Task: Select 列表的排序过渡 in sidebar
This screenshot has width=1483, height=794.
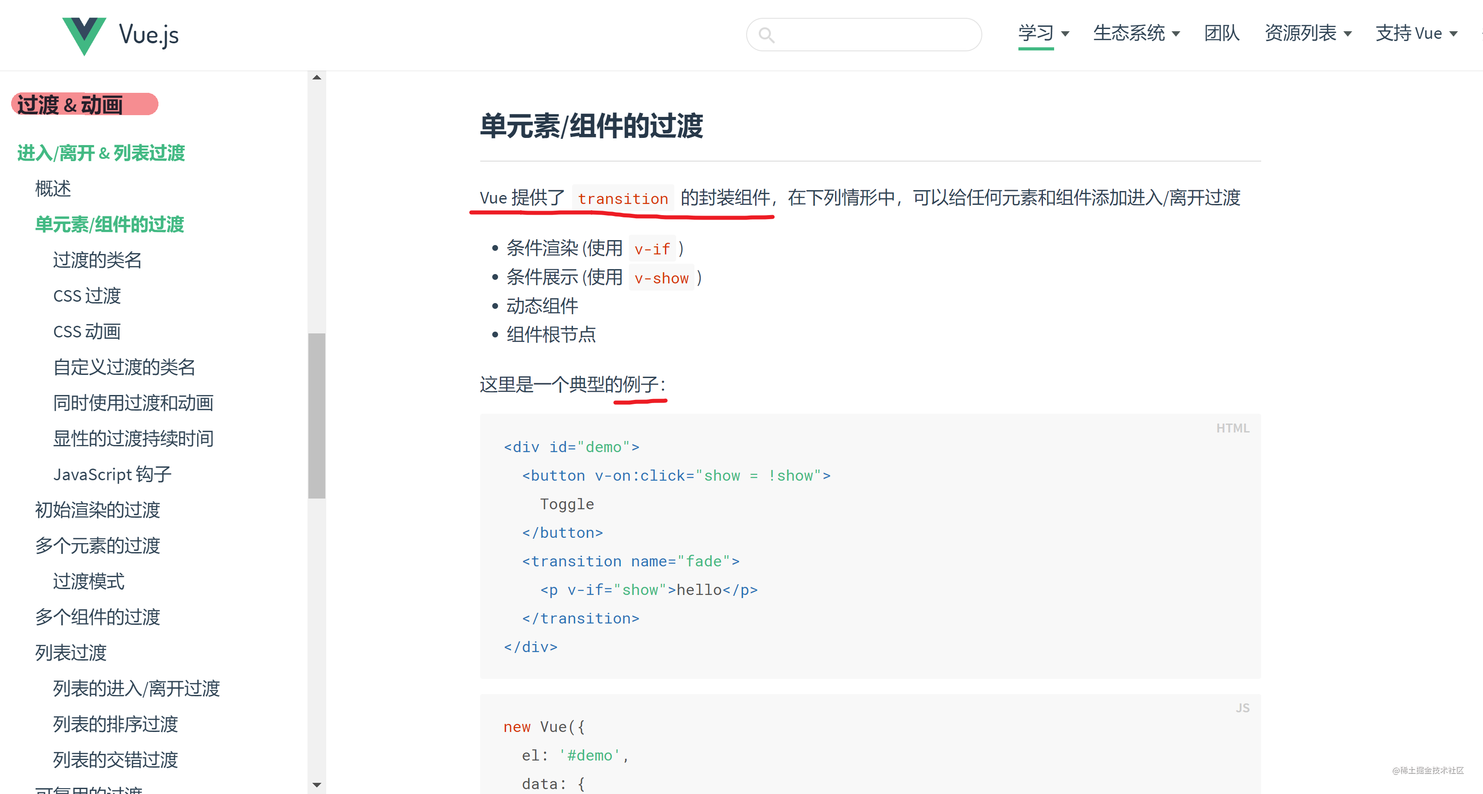Action: [115, 724]
